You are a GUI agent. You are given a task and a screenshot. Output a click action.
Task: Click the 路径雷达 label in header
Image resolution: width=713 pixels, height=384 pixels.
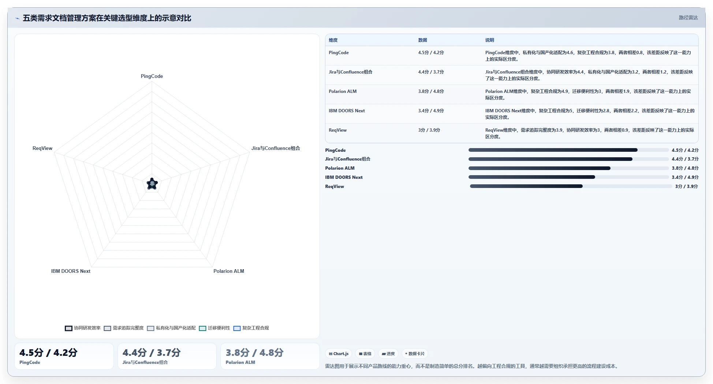tap(688, 18)
